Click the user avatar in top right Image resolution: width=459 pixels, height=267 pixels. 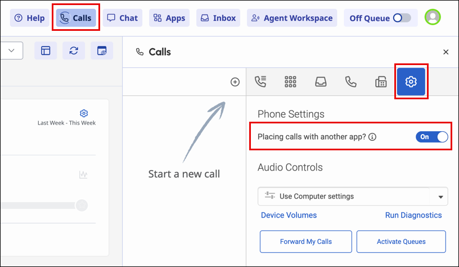[433, 18]
